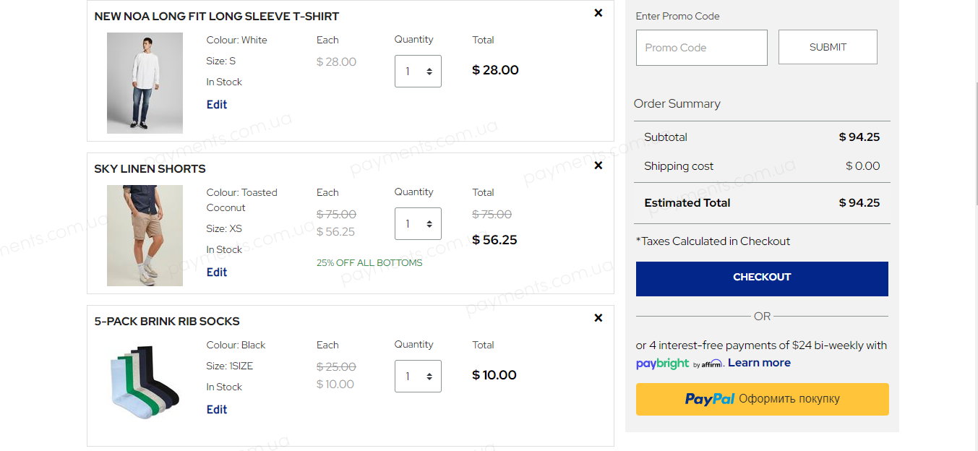Remove Sky Linen Shorts from cart
Screen dimensions: 978x451
click(599, 166)
